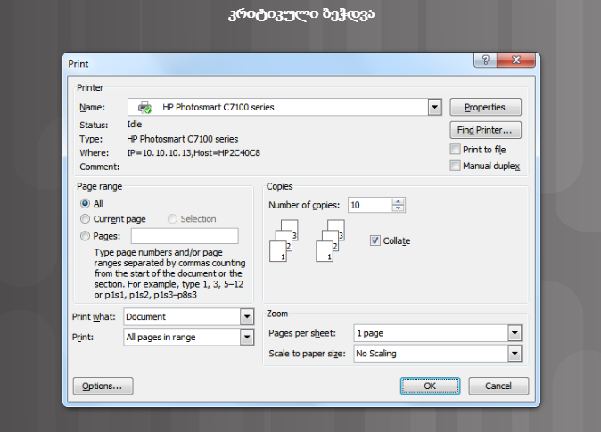601x432 pixels.
Task: Open the printer Name dropdown
Action: [x=434, y=108]
